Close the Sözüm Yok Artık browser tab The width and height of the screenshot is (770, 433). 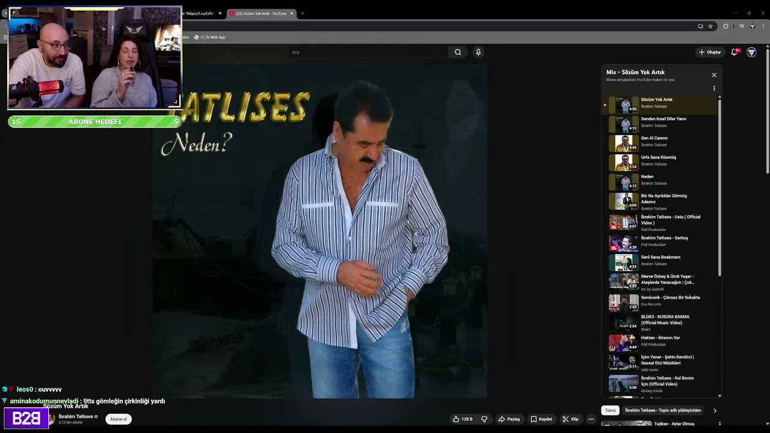[292, 13]
